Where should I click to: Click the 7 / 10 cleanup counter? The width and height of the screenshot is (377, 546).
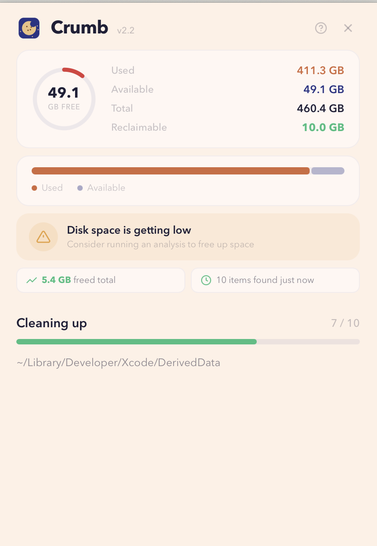click(x=345, y=323)
